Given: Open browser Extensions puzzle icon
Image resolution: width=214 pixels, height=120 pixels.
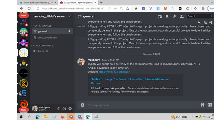Looking at the screenshot, I should pyautogui.click(x=188, y=8).
